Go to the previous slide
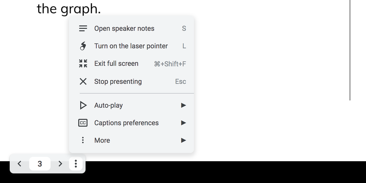Screen dimensions: 366x183 [x=20, y=164]
